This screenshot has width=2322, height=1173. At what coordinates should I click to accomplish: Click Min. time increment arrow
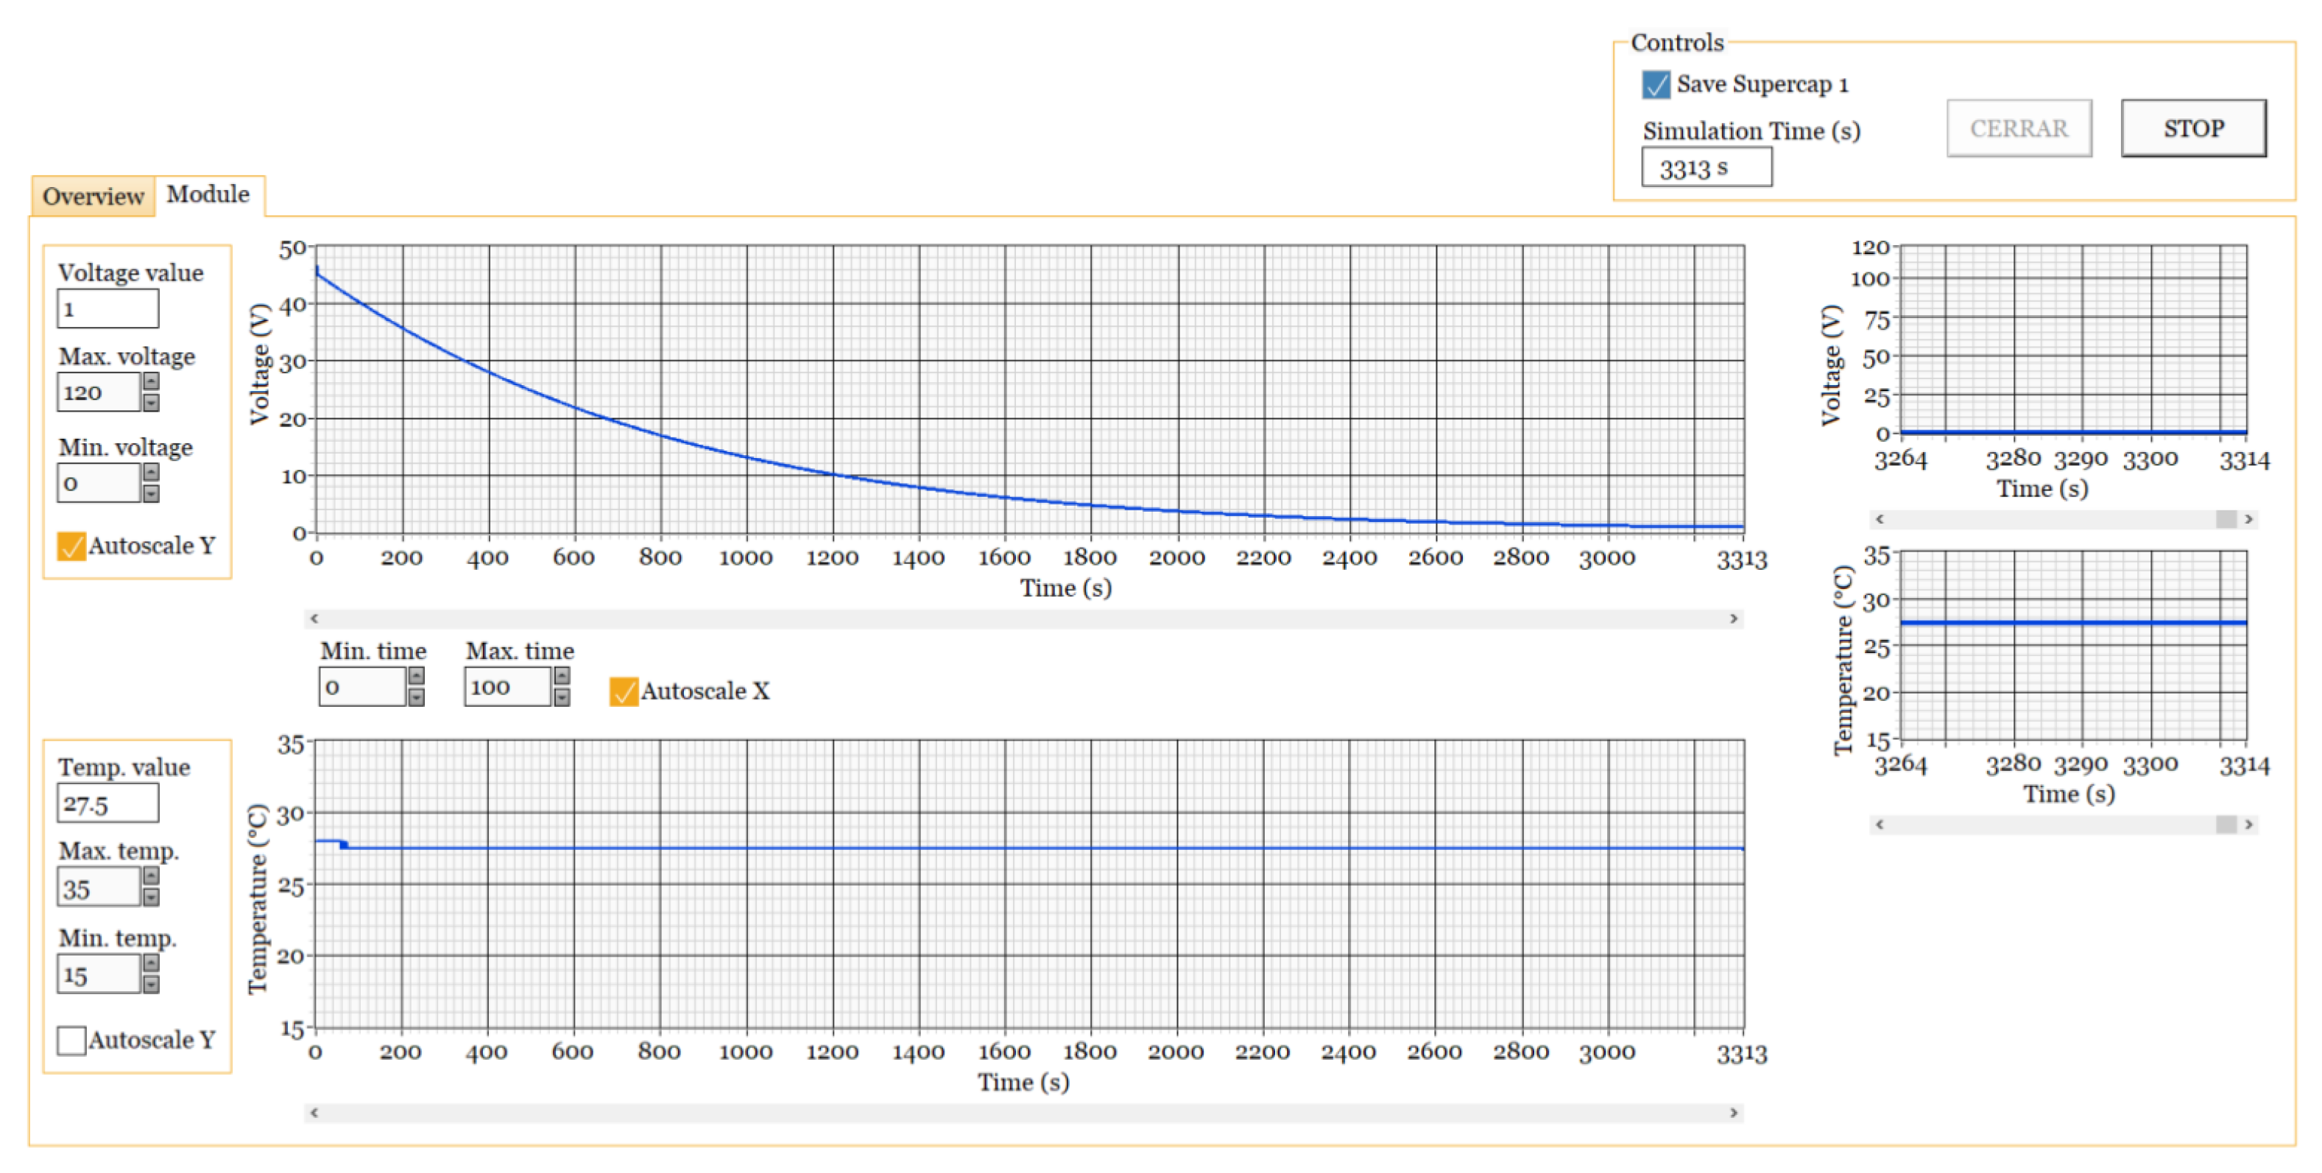point(415,676)
